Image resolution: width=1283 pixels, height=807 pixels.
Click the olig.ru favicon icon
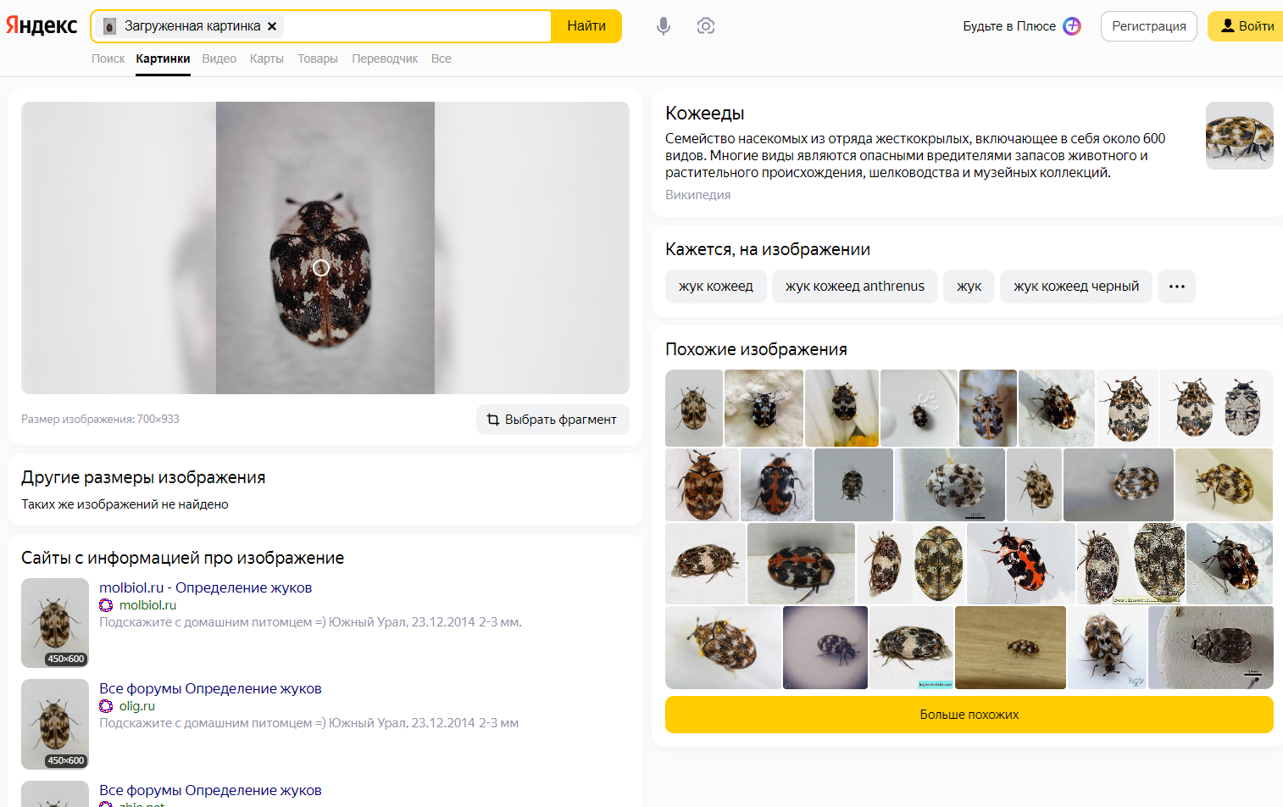[x=106, y=706]
